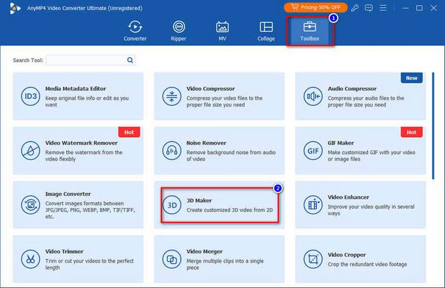Click the Collage layout icon
This screenshot has height=288, width=445.
266,27
